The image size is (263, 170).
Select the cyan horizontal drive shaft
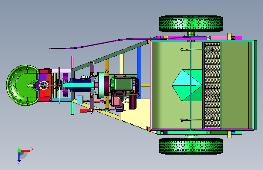(x=78, y=85)
